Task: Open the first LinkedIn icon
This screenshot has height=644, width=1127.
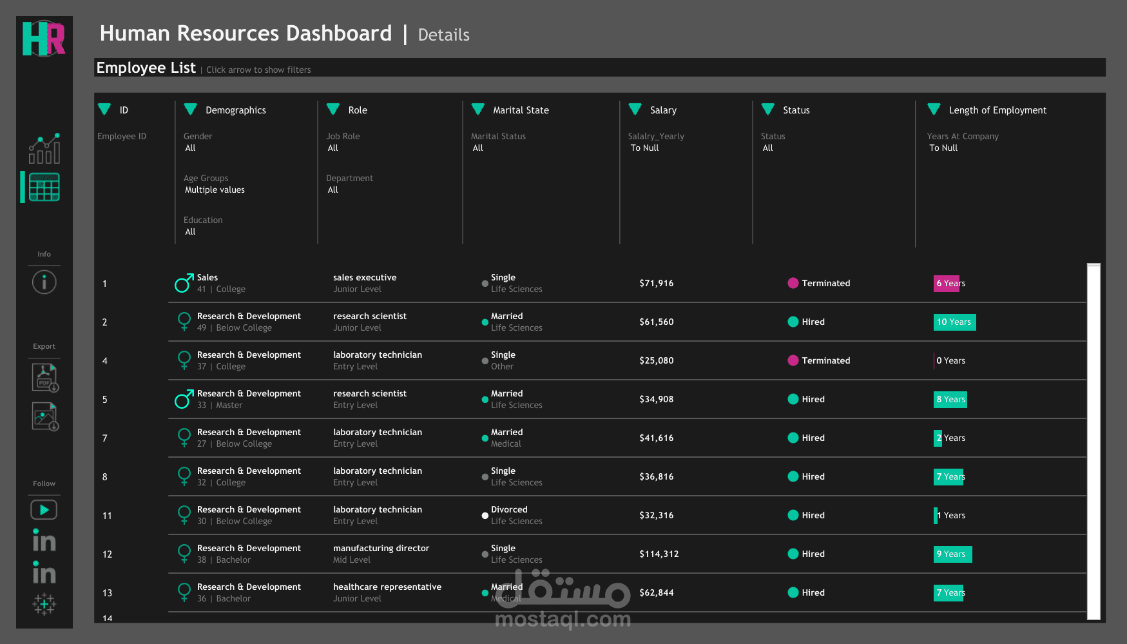Action: point(44,540)
